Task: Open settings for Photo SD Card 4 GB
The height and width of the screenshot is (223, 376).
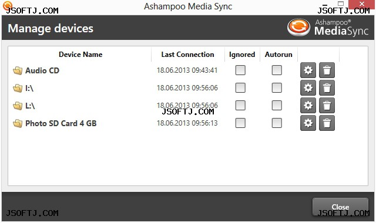Action: [x=308, y=123]
